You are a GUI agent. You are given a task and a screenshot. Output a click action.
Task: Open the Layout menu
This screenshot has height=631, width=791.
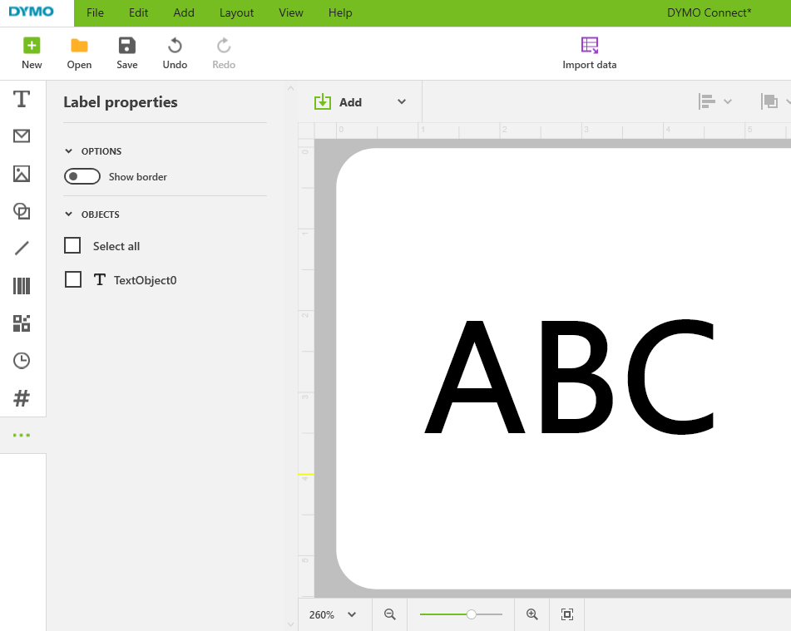(236, 13)
